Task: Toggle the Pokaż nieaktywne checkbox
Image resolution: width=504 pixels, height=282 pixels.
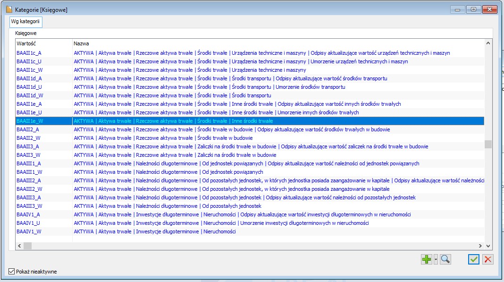Action: click(12, 271)
